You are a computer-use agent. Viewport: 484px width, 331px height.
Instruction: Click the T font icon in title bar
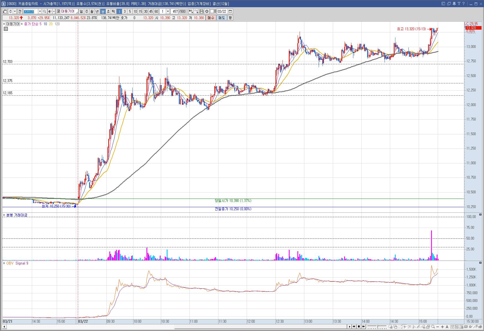459,4
